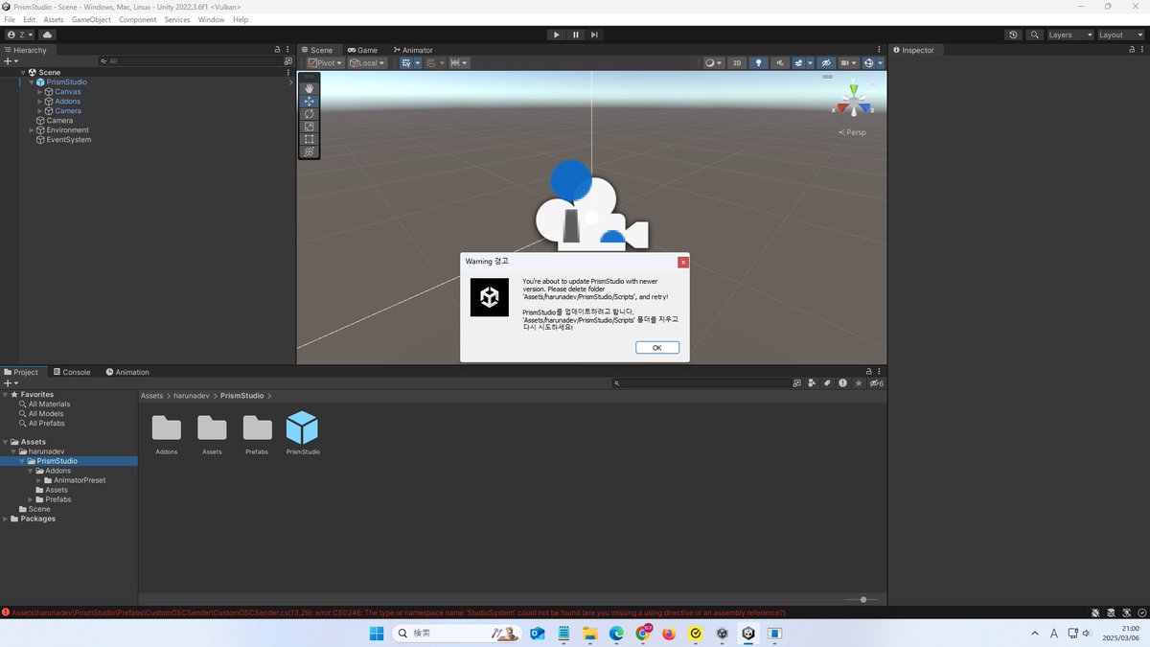Click the Hierarchy search field
This screenshot has height=647, width=1150.
[190, 61]
